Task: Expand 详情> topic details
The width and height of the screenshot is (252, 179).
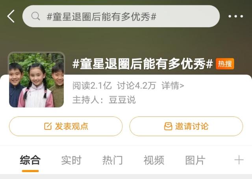Action: click(x=173, y=86)
